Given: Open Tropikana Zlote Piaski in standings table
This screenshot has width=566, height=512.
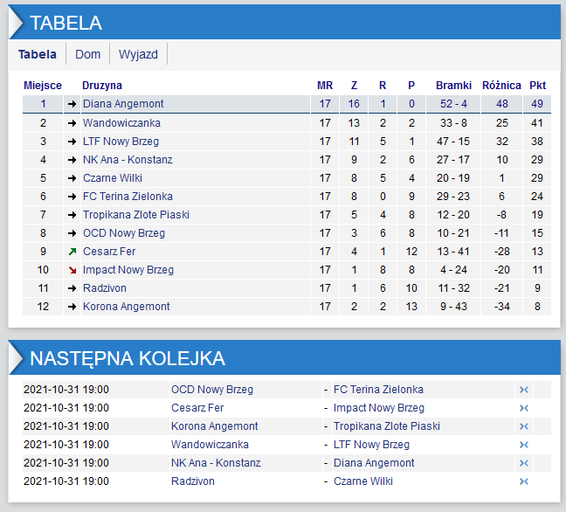Looking at the screenshot, I should tap(135, 215).
